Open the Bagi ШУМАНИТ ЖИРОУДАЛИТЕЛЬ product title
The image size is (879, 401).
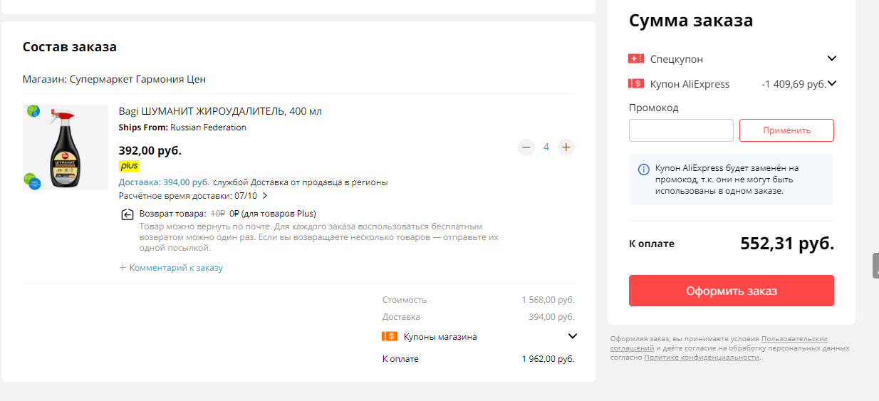(220, 111)
